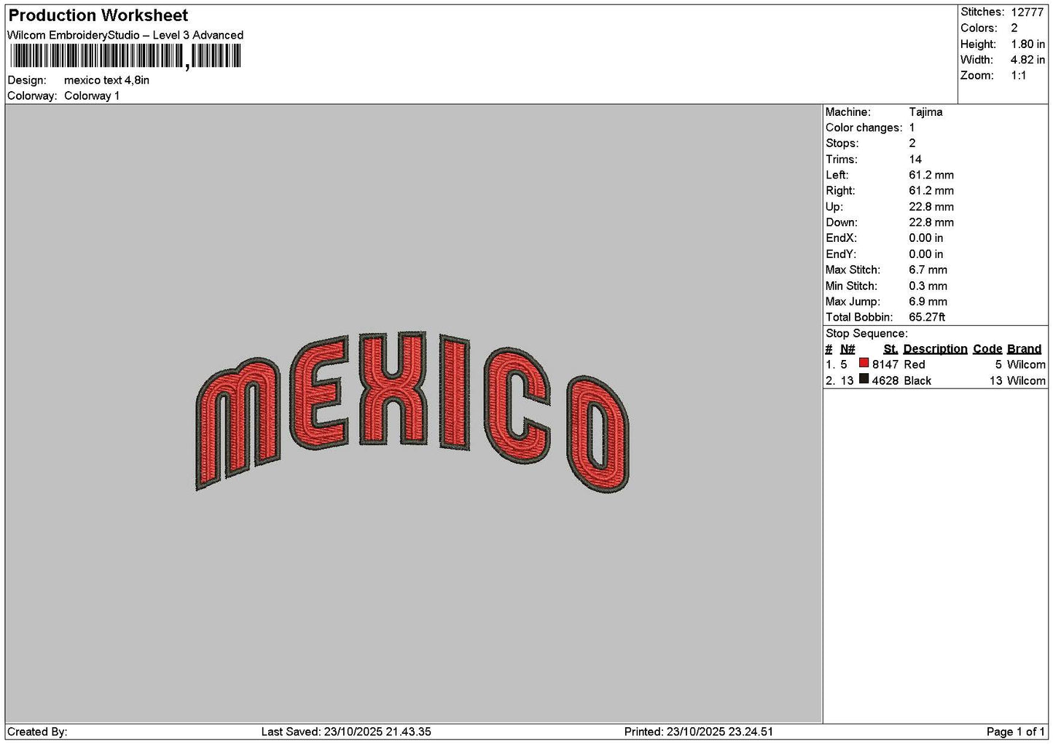Viewport: 1053px width, 744px height.
Task: Click the EndY value '0.00 in'
Action: pos(926,254)
